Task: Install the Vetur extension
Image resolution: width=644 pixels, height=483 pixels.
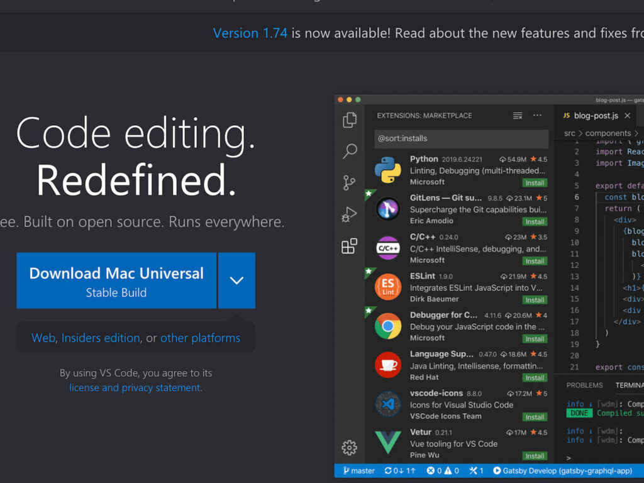Action: 535,456
